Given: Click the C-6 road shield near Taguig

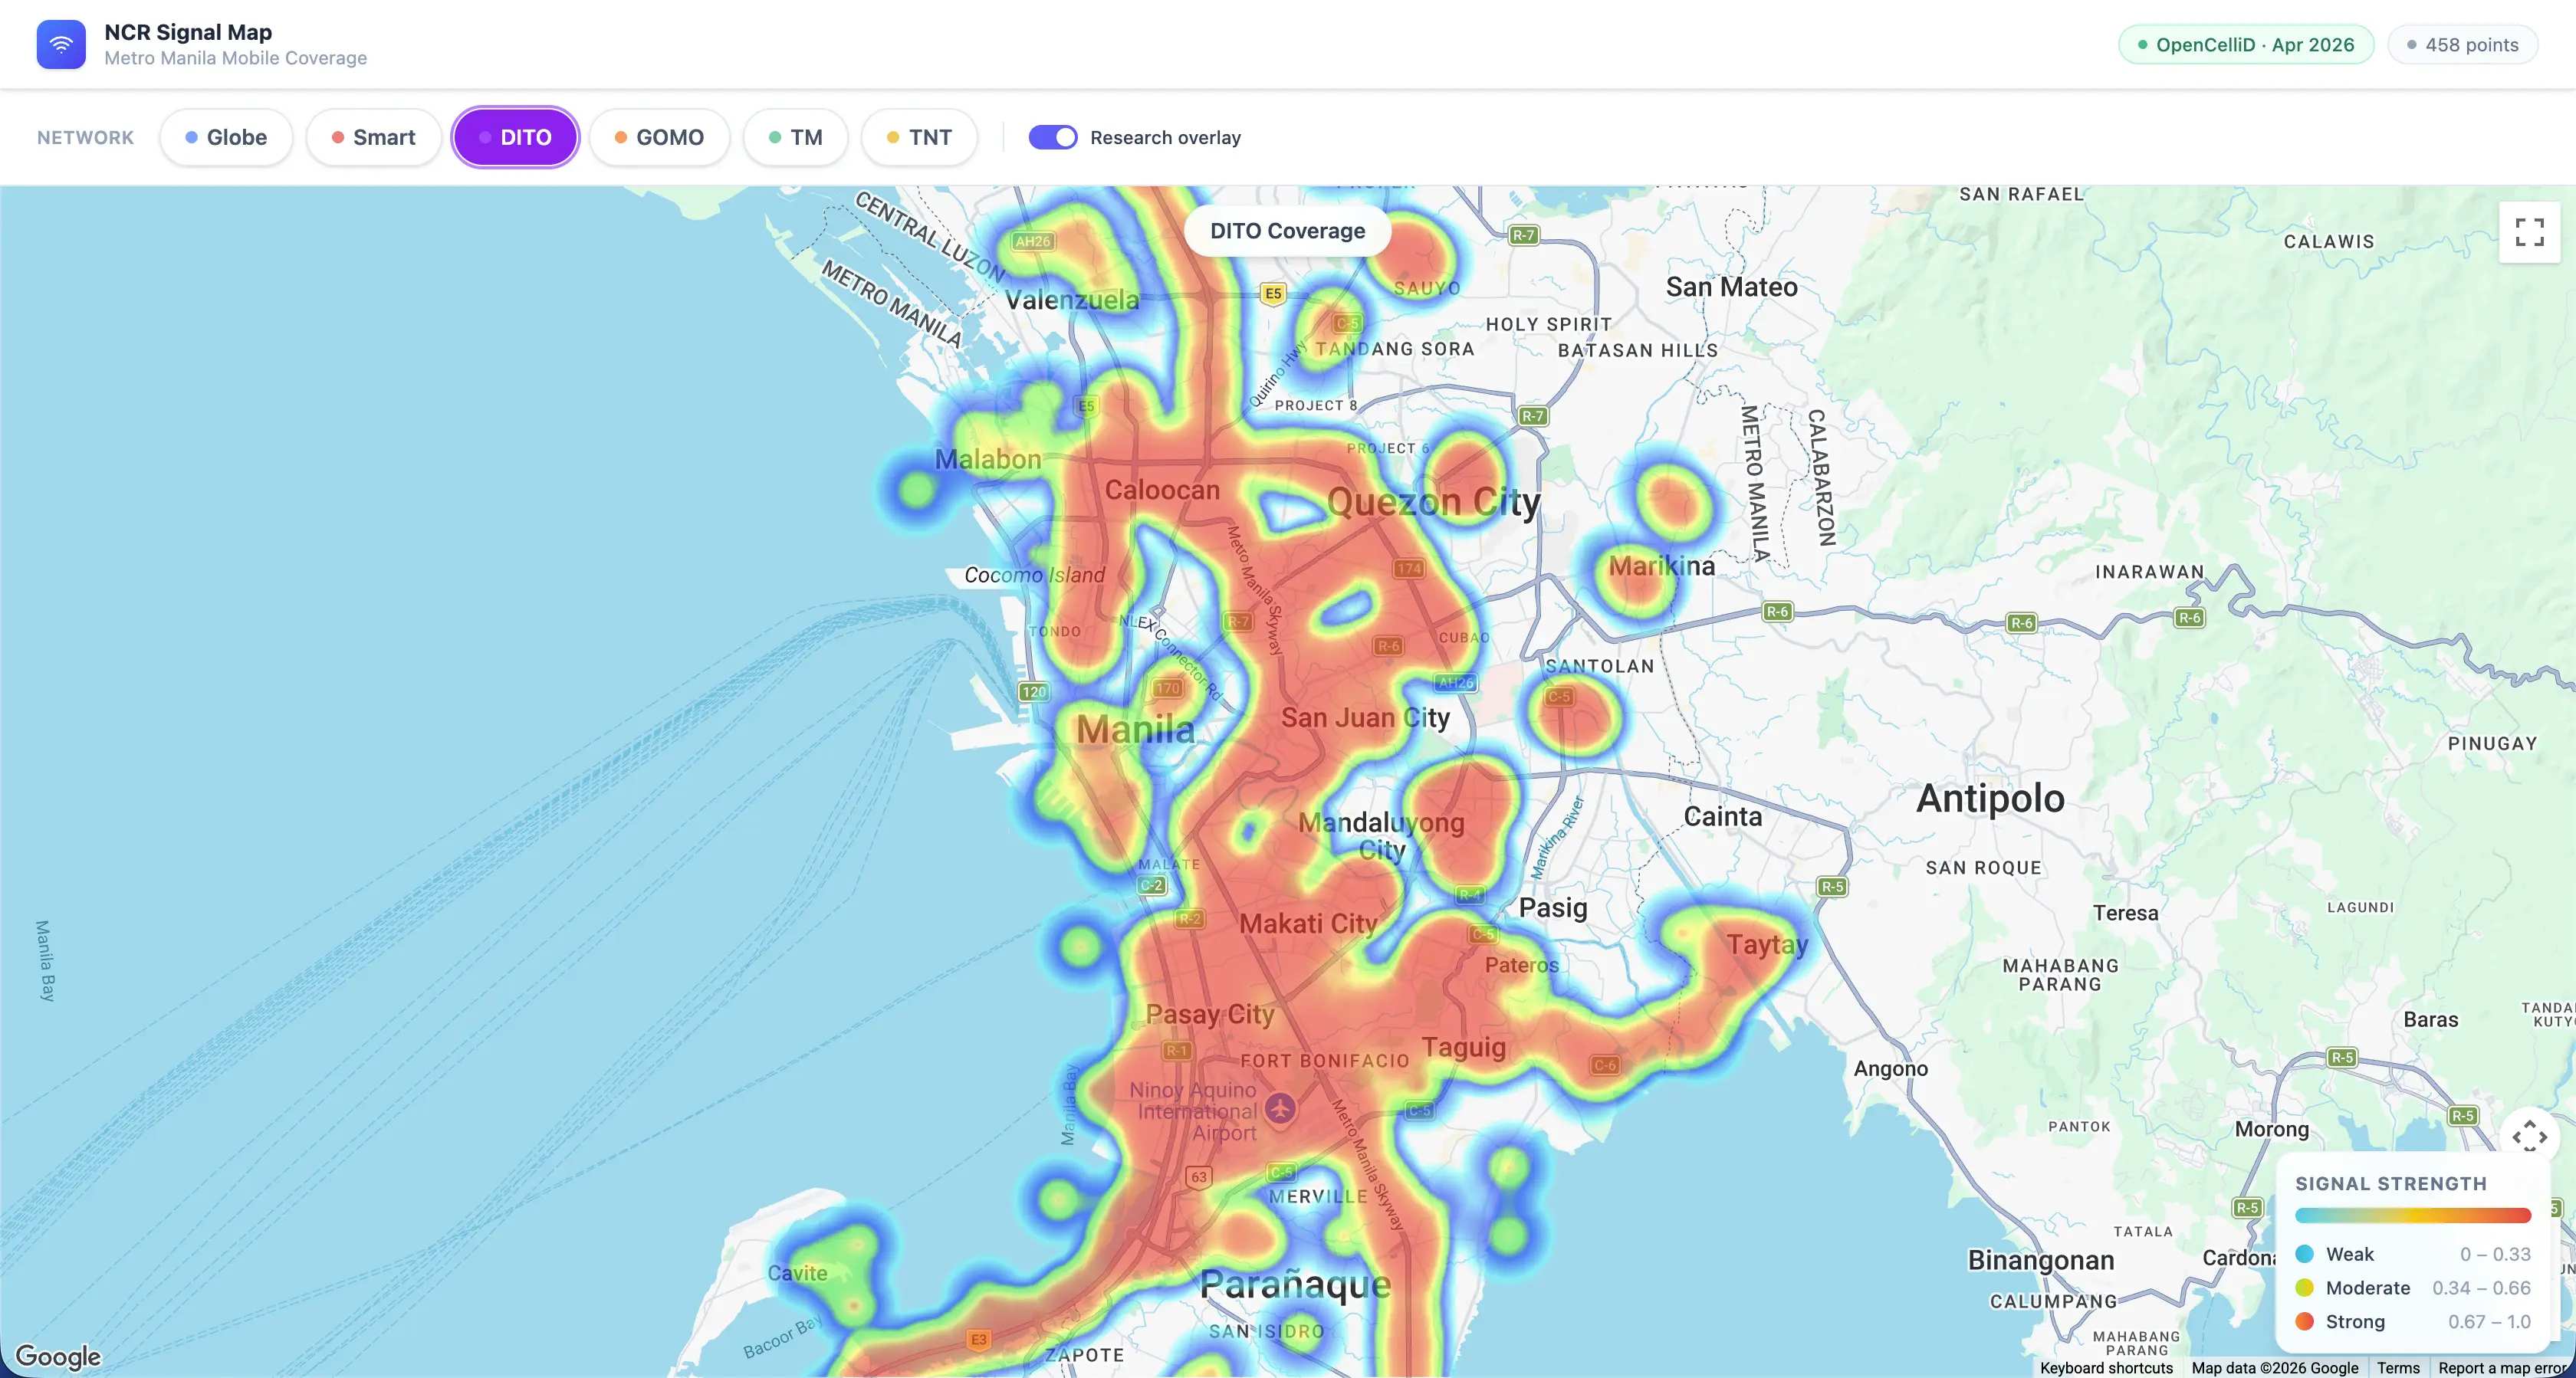Looking at the screenshot, I should (1605, 1065).
